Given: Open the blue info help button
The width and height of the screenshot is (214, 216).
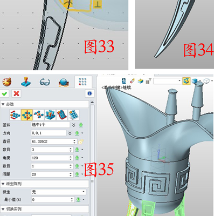Looking at the screenshot, I should [x=89, y=93].
